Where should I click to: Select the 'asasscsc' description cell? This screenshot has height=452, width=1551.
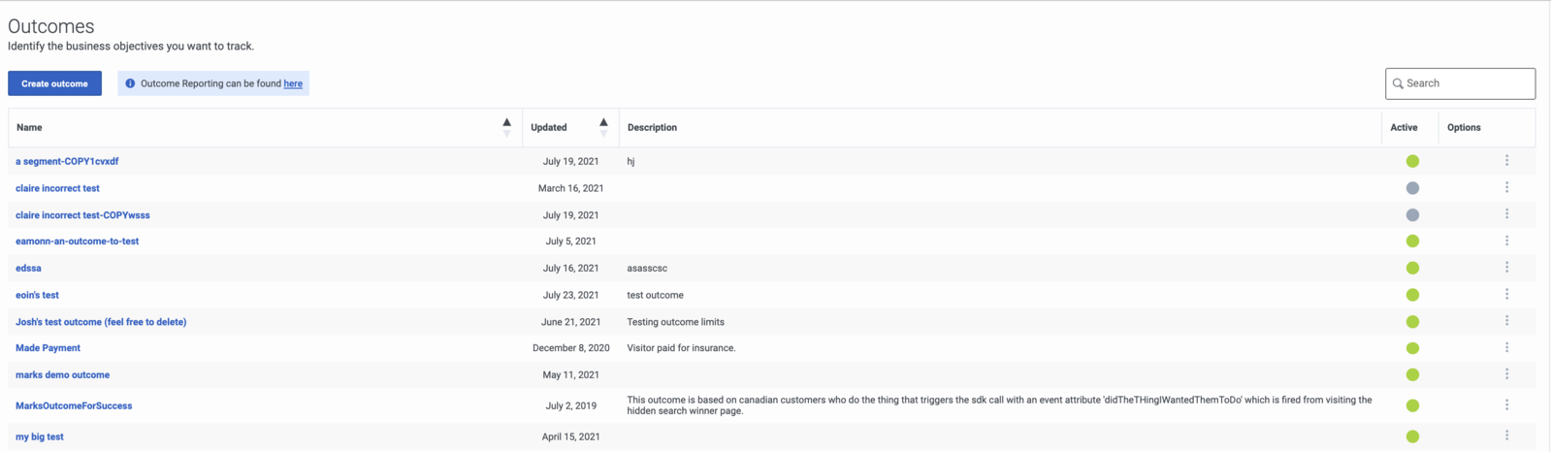pos(647,268)
